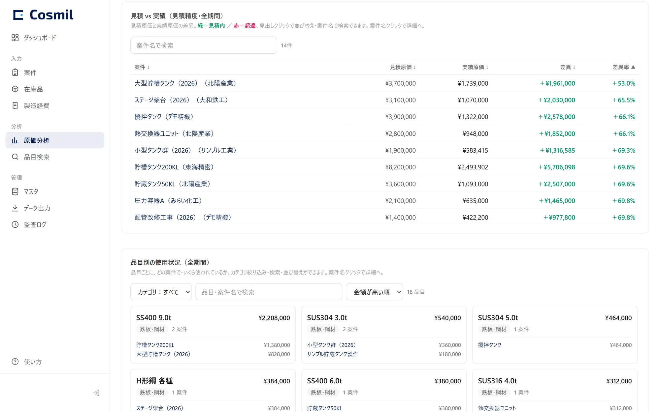Screen dimensions: 660x412
Task: Click the SUS304 3.0t card title
Action: [x=327, y=318]
